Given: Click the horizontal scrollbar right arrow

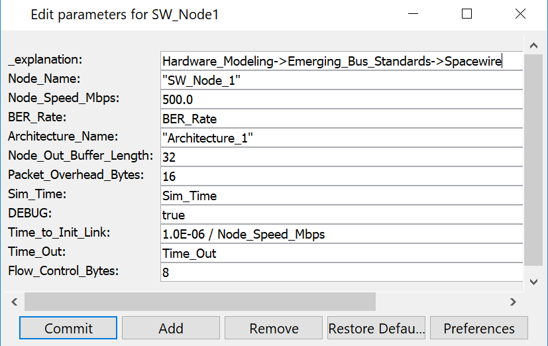Looking at the screenshot, I should (512, 302).
